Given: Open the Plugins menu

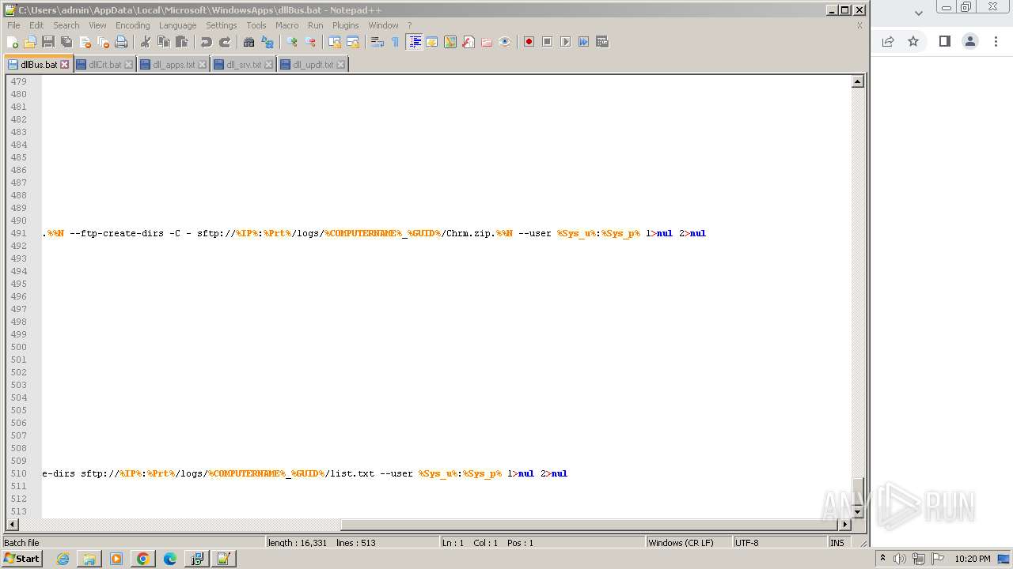Looking at the screenshot, I should [x=346, y=25].
